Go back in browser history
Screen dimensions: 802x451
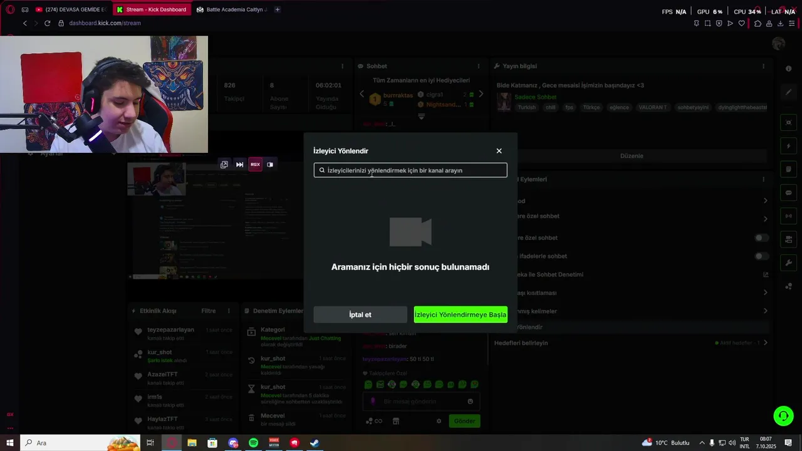click(x=25, y=23)
